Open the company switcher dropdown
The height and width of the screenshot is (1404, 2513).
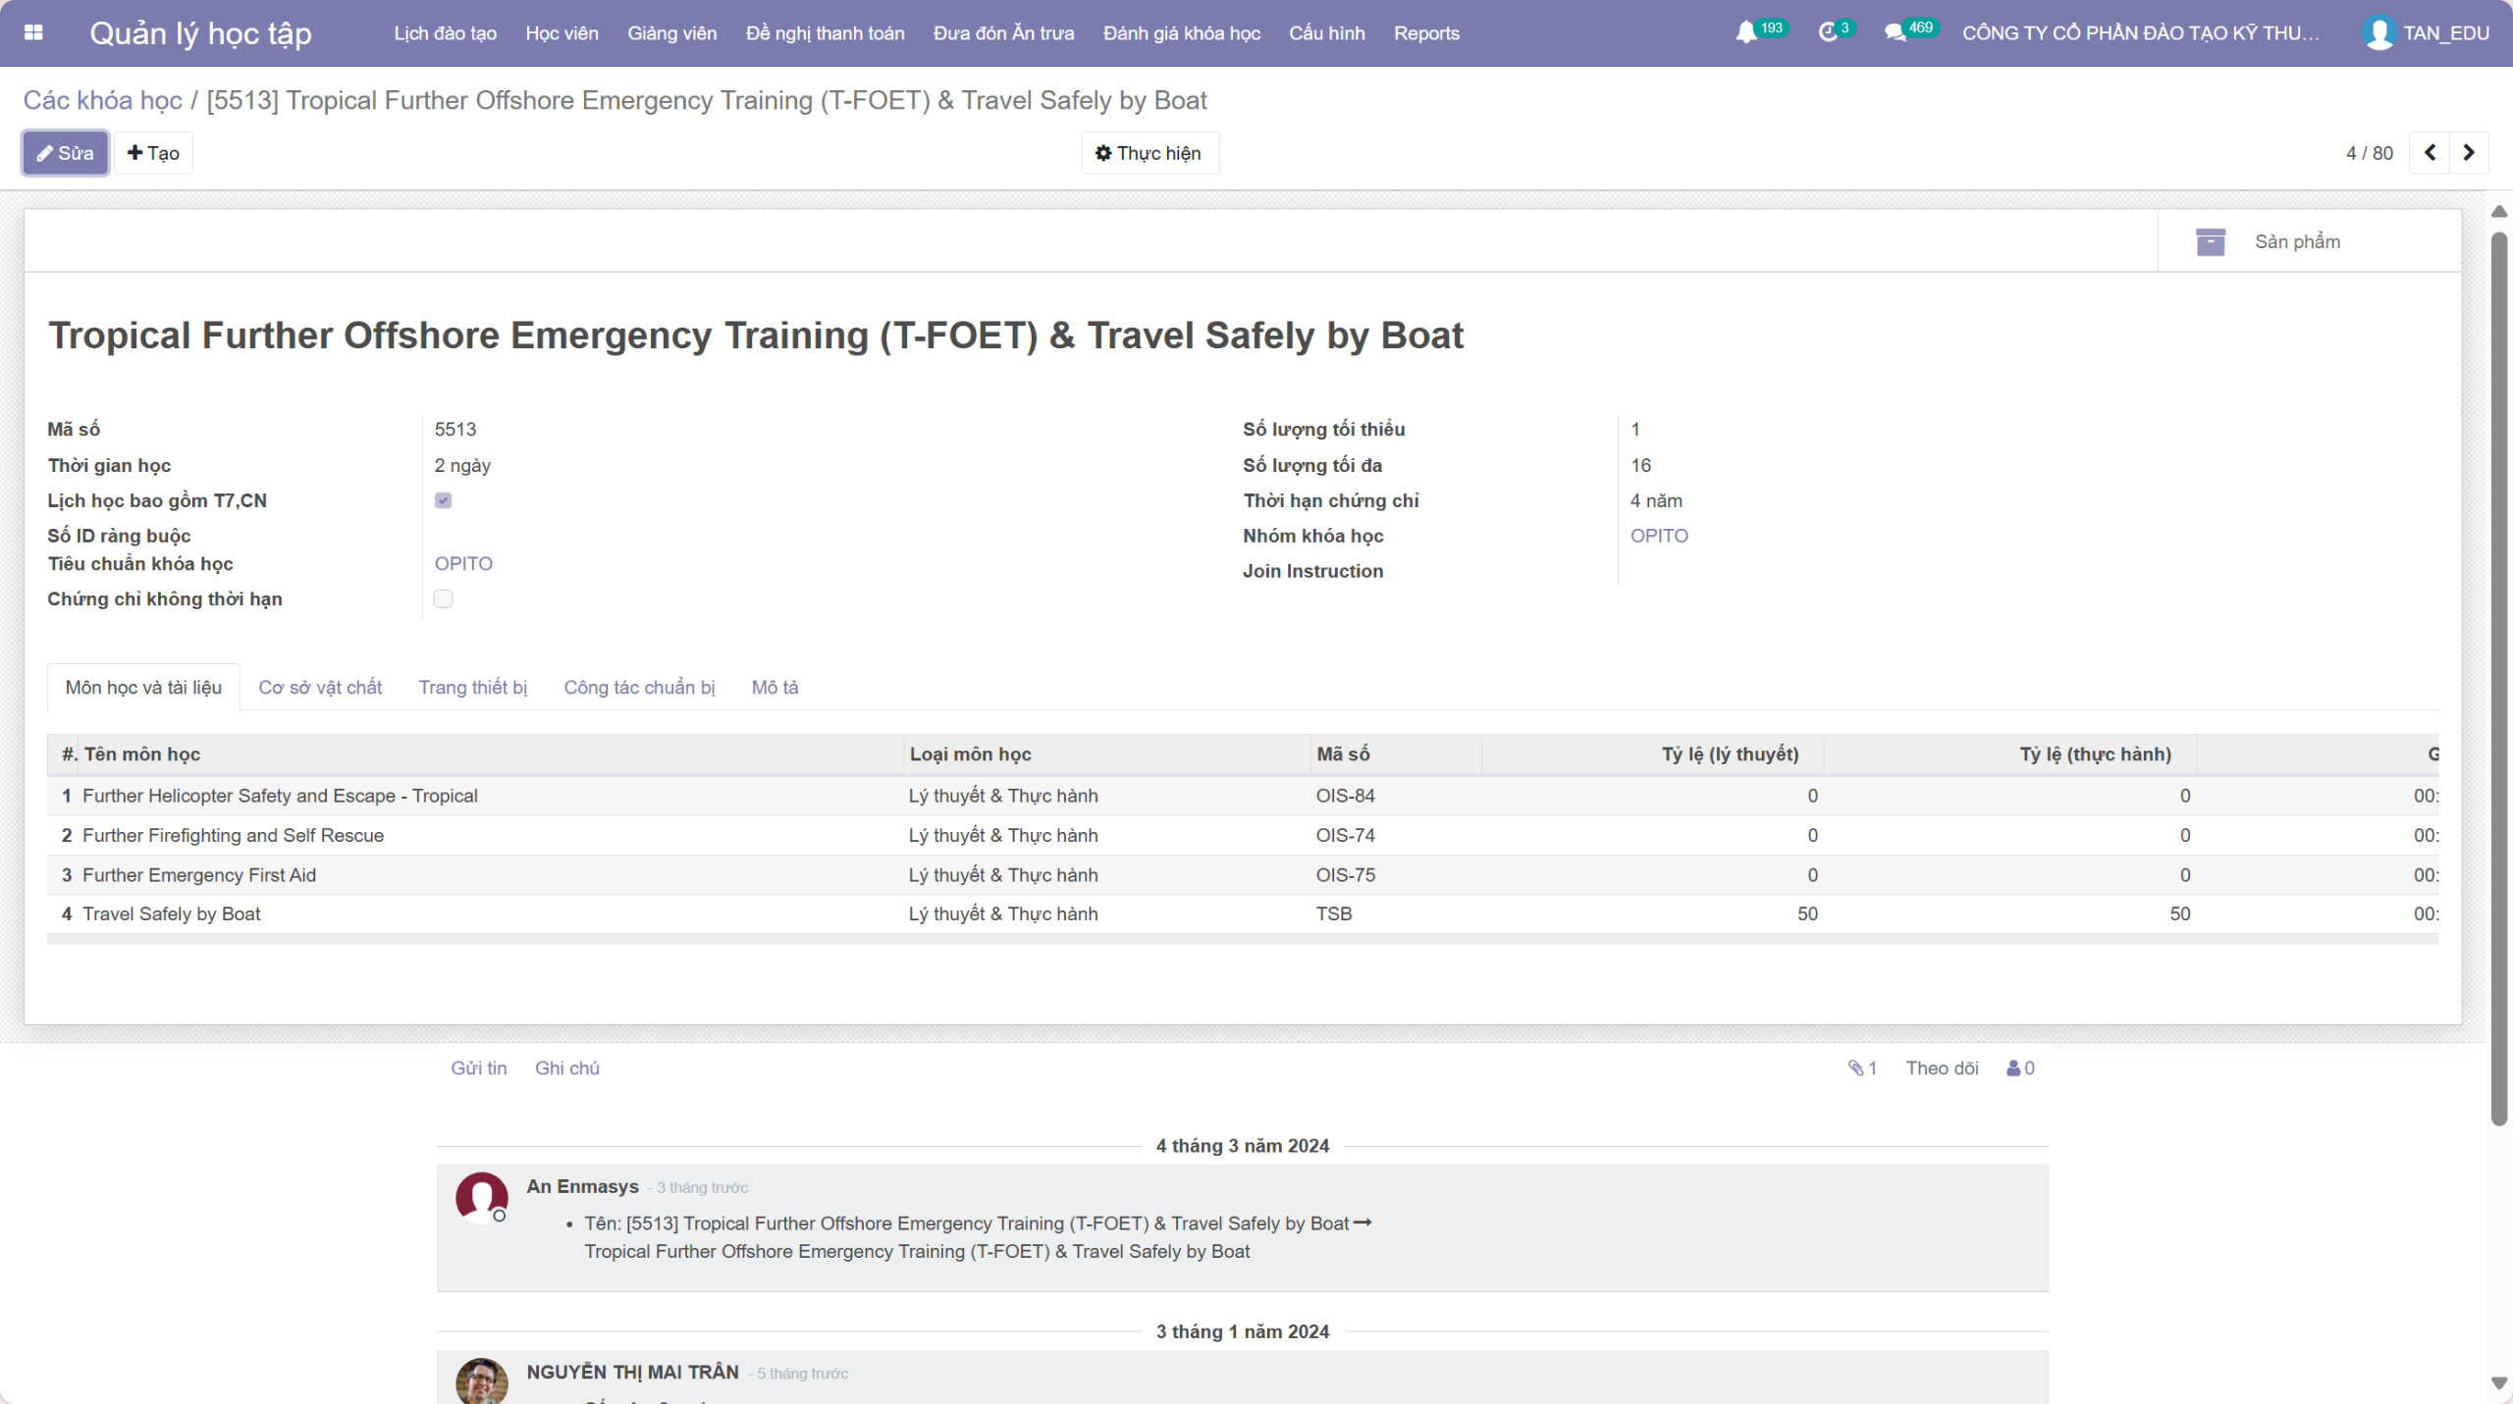pos(2140,32)
